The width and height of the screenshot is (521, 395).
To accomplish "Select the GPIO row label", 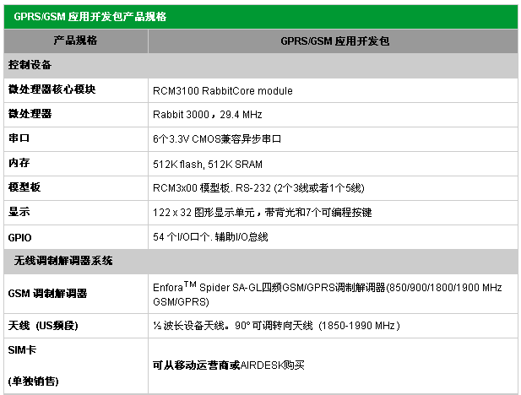I will 19,237.
